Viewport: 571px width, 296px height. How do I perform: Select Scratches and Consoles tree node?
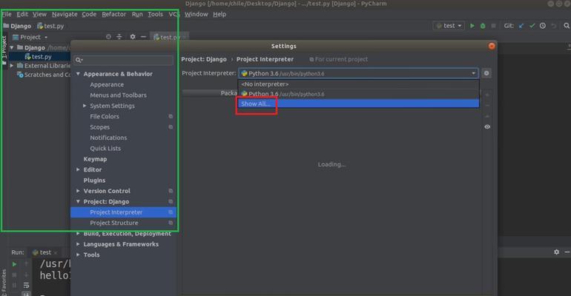point(43,75)
